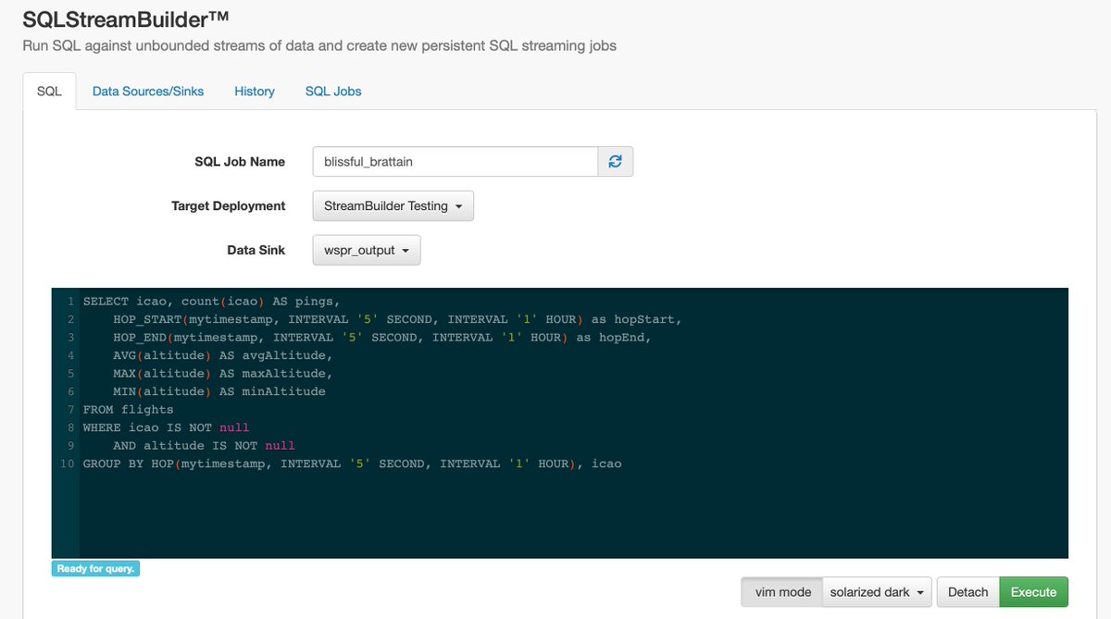Click the GROUP BY HOP line
Viewport: 1111px width, 619px height.
352,464
